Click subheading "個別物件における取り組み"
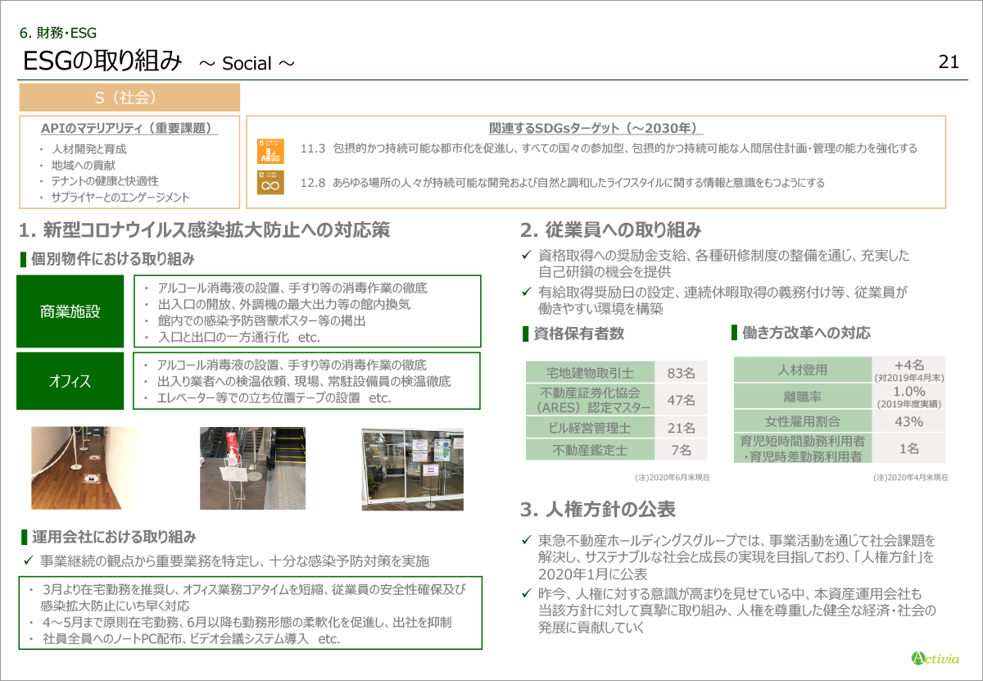The width and height of the screenshot is (983, 681). [x=112, y=259]
